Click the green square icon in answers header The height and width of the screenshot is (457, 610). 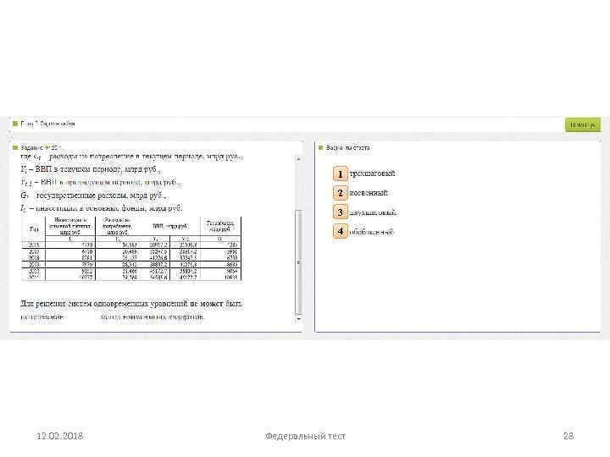tap(321, 147)
